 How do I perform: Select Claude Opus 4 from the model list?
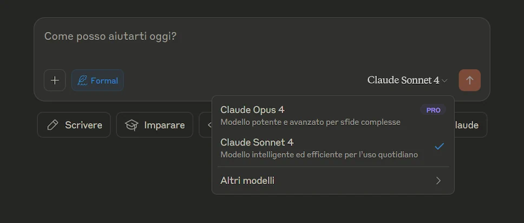tap(252, 110)
